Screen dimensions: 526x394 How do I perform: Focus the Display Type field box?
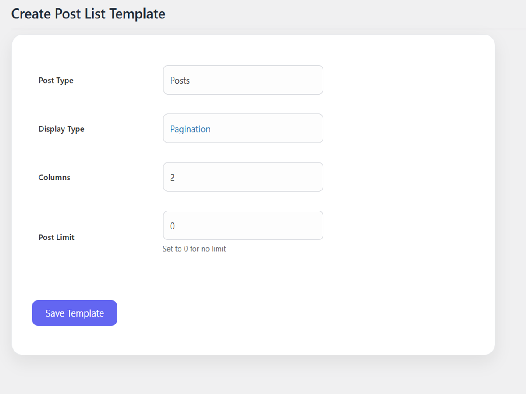coord(243,128)
